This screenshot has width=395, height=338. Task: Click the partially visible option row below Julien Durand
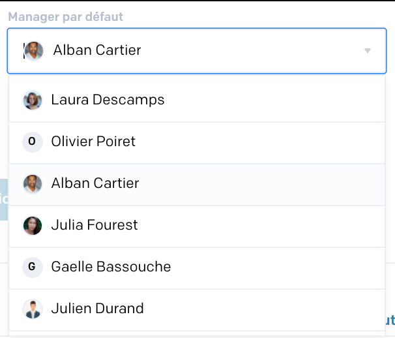(x=197, y=335)
